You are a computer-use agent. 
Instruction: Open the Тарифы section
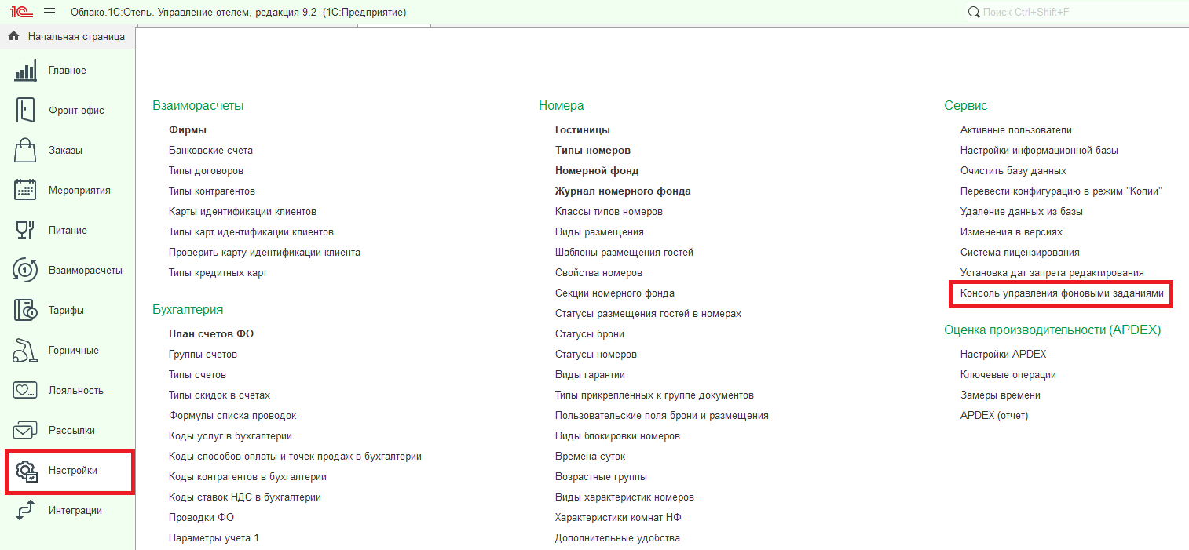(x=68, y=311)
